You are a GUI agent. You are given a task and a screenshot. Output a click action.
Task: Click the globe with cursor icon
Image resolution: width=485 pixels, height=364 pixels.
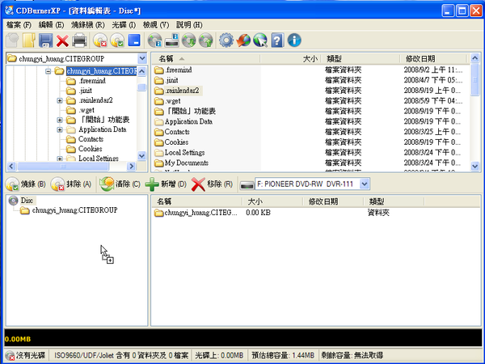point(260,40)
